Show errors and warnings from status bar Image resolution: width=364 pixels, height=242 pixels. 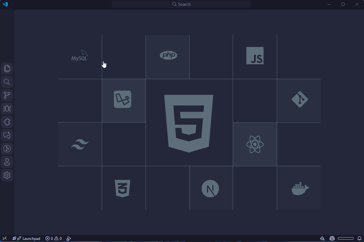pos(53,238)
